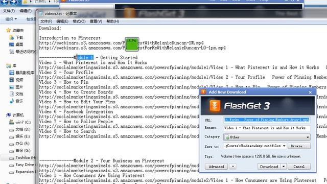Click 'Video 2 - Your Profile' line
Image resolution: width=327 pixels, height=184 pixels.
pyautogui.click(x=66, y=73)
